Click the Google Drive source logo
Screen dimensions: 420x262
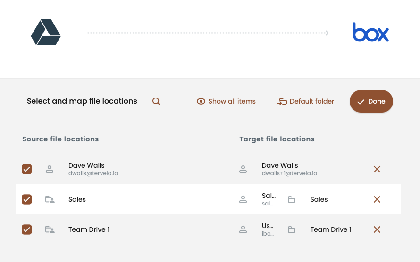[x=46, y=33]
